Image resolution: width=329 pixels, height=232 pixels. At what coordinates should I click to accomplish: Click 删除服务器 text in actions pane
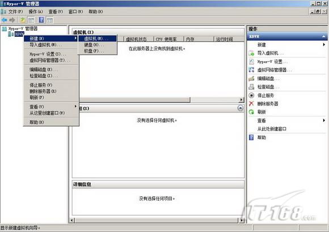coord(268,103)
